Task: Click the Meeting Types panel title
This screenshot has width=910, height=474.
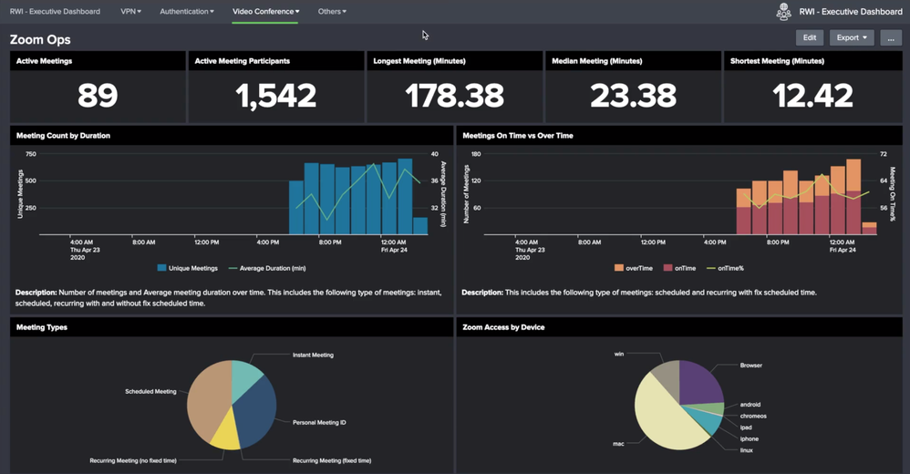Action: point(42,327)
